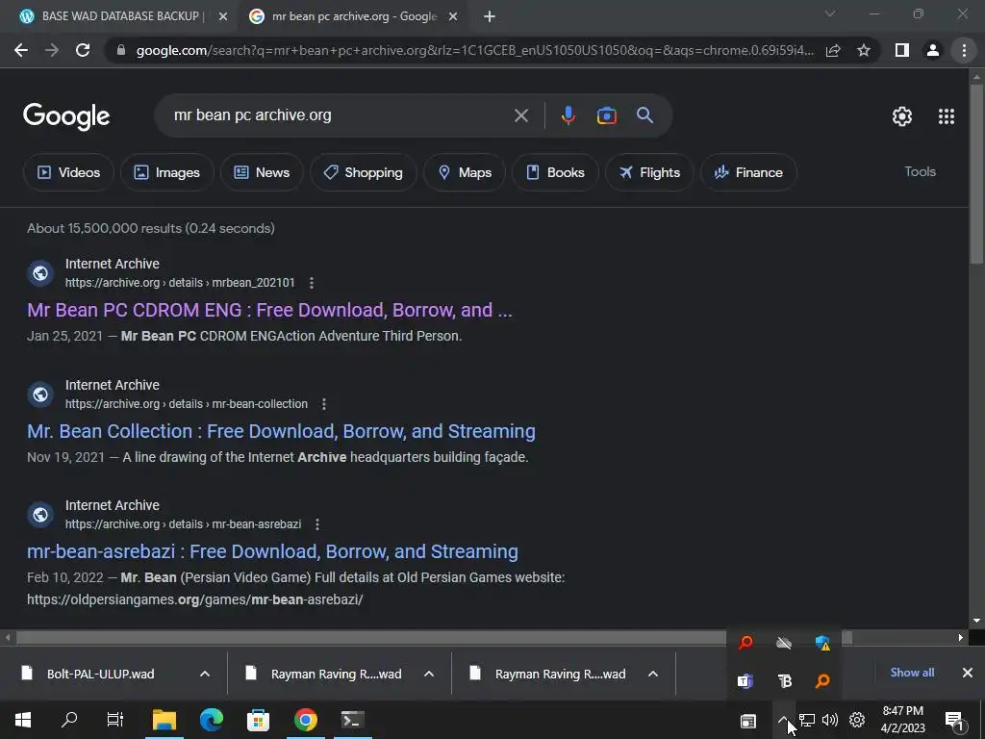Launch File Explorer from the taskbar
Viewport: 985px width, 739px height.
point(164,720)
